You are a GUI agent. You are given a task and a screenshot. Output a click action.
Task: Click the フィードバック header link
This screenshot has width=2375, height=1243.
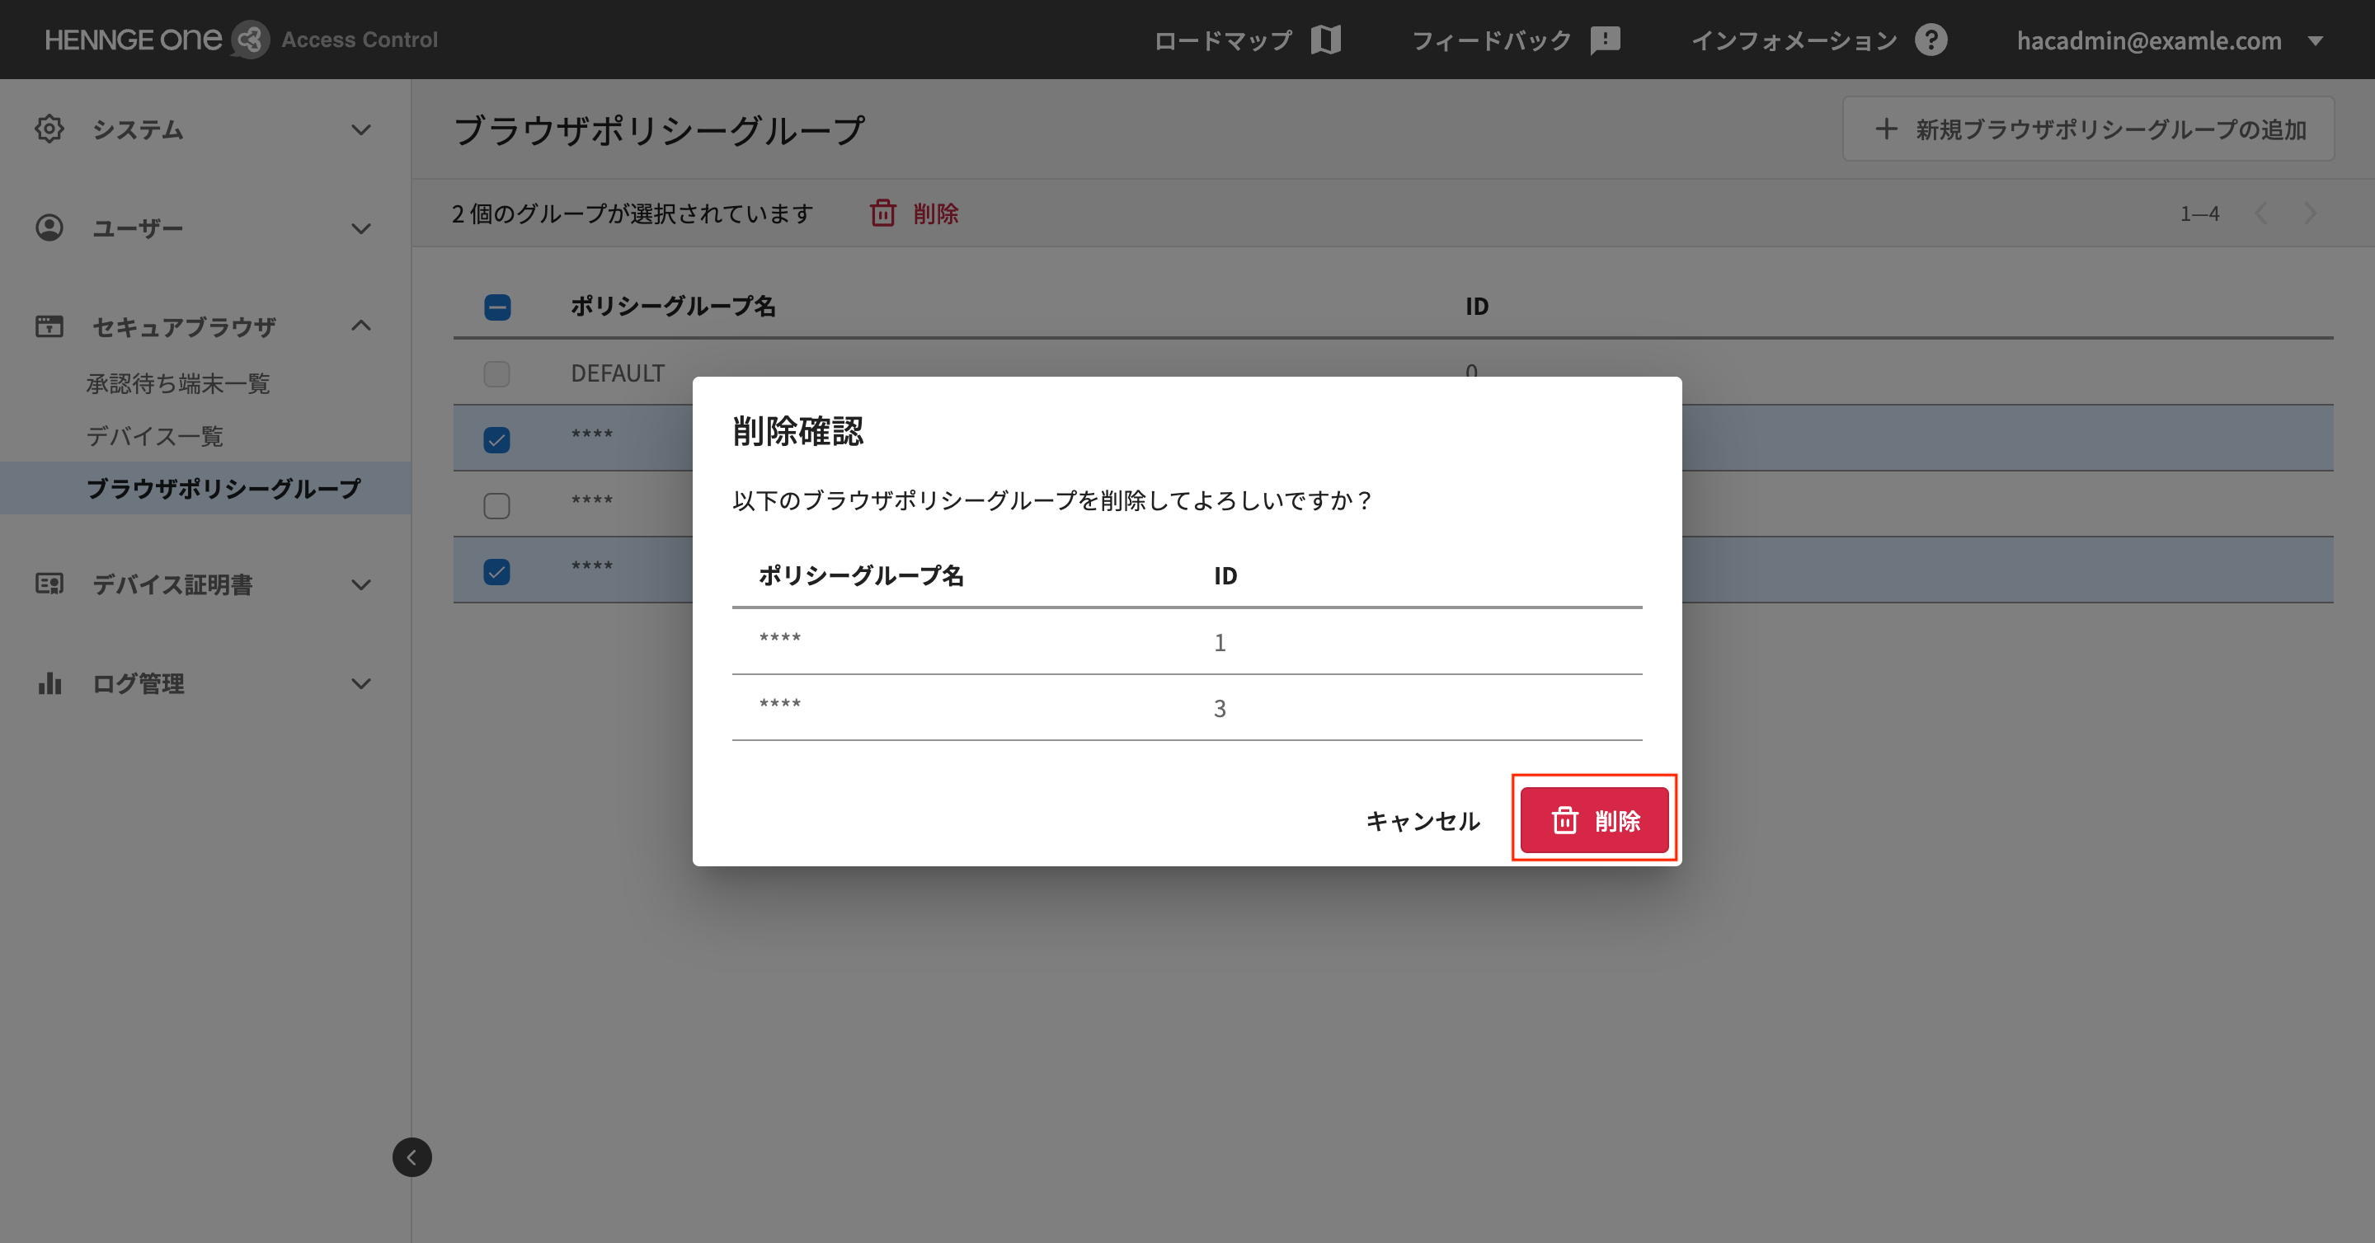pos(1492,40)
